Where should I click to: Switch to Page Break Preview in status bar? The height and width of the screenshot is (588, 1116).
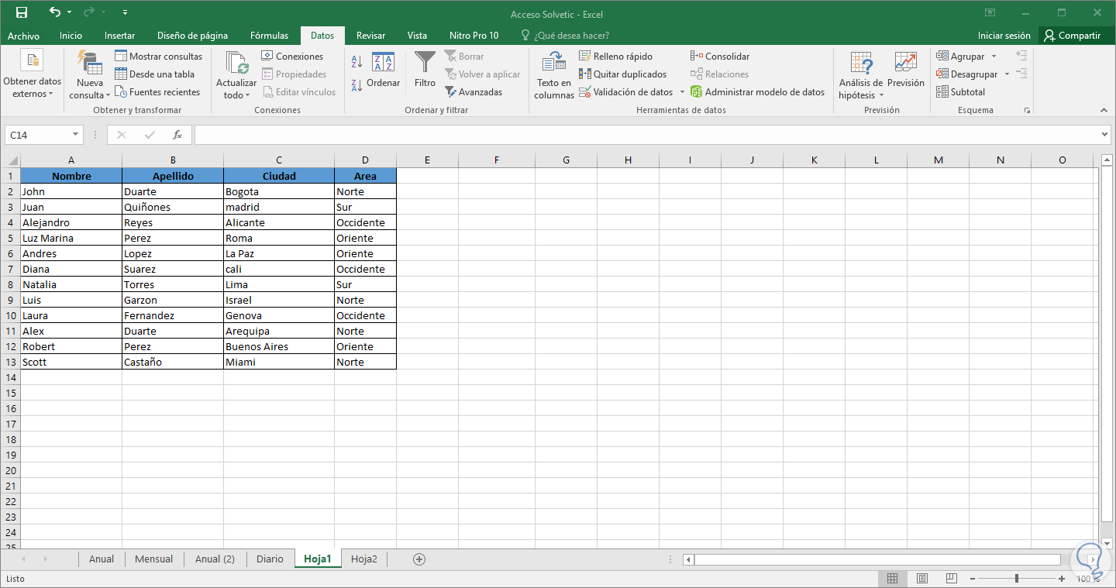click(x=950, y=579)
